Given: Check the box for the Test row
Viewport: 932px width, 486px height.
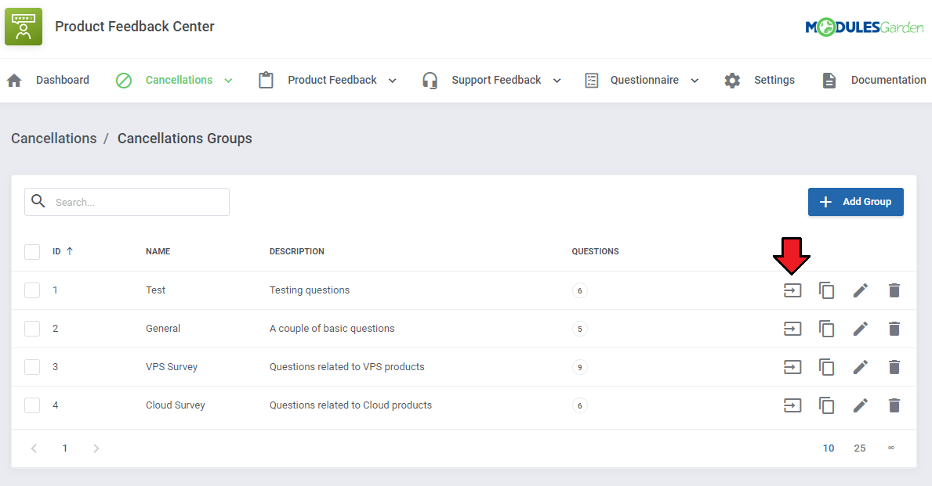Looking at the screenshot, I should [32, 290].
